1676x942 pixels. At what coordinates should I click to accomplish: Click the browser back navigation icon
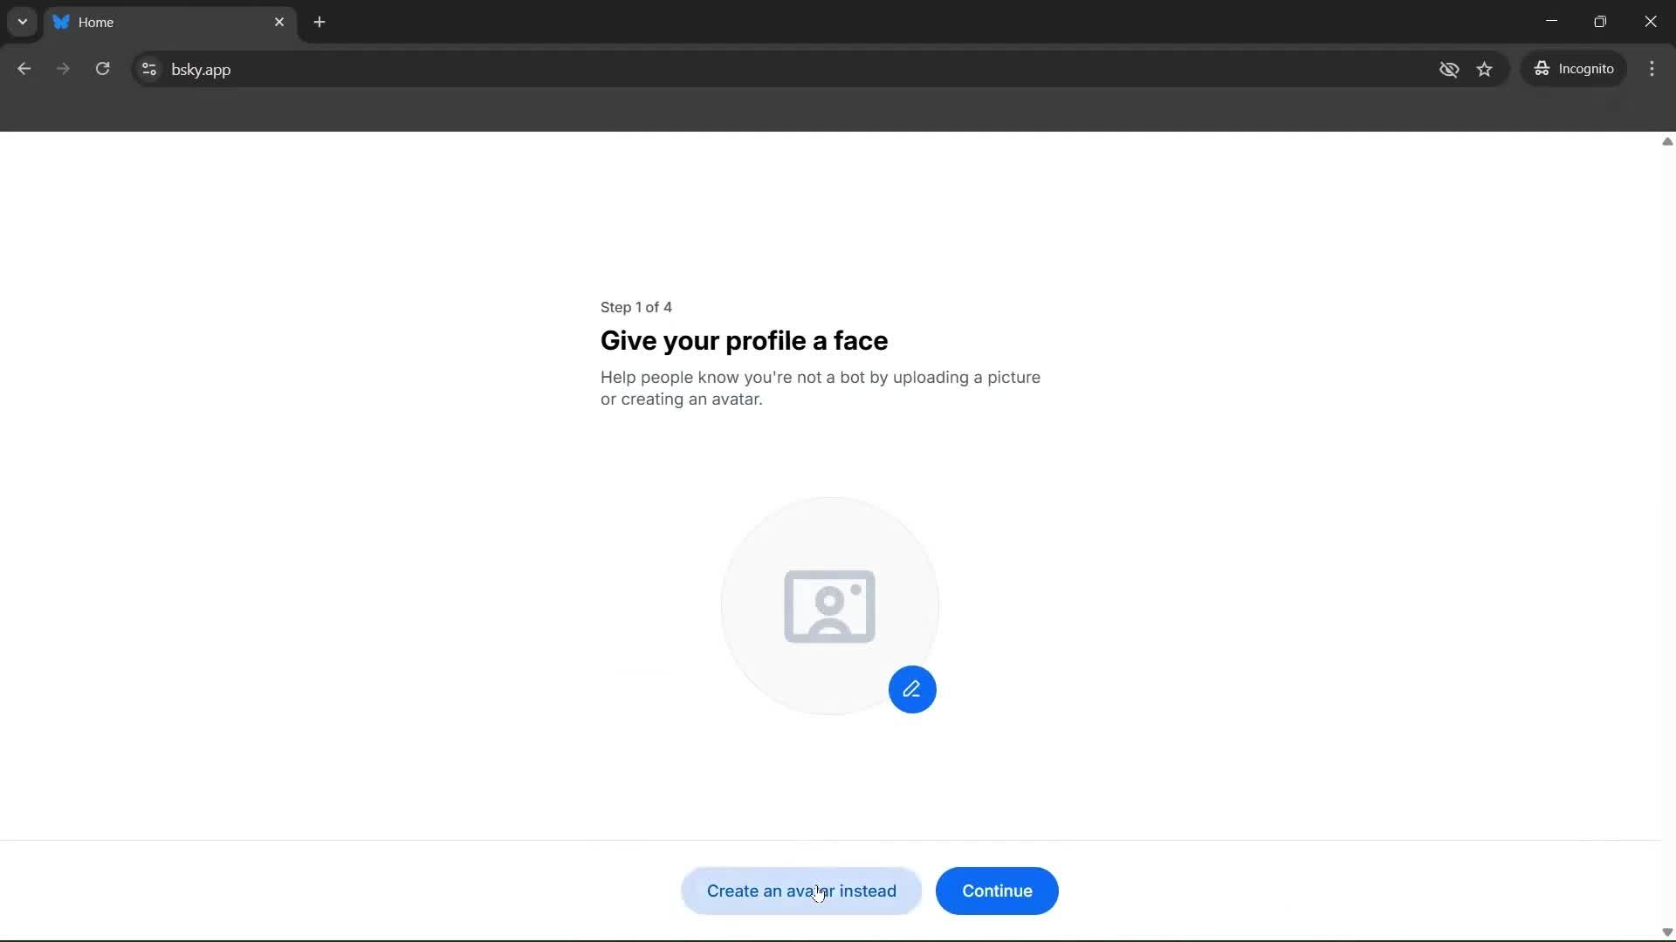pyautogui.click(x=24, y=69)
